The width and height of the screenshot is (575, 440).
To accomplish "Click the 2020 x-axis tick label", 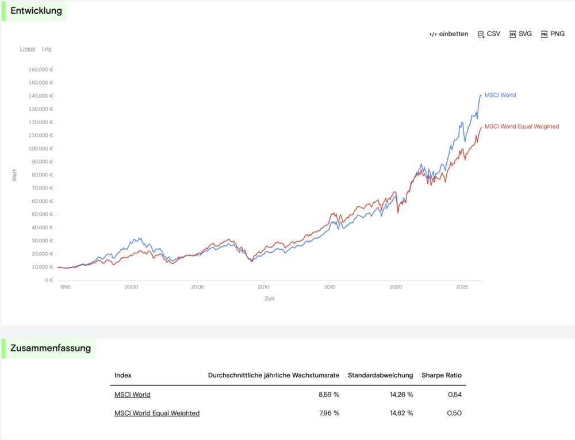I will coord(396,287).
